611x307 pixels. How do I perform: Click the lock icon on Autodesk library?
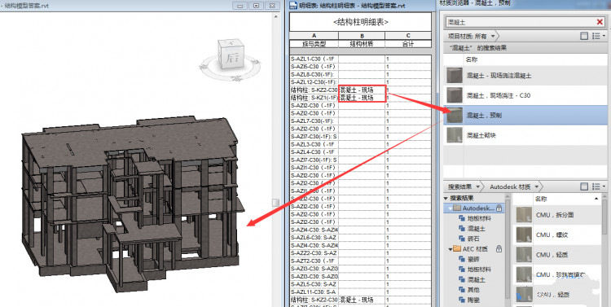point(499,208)
